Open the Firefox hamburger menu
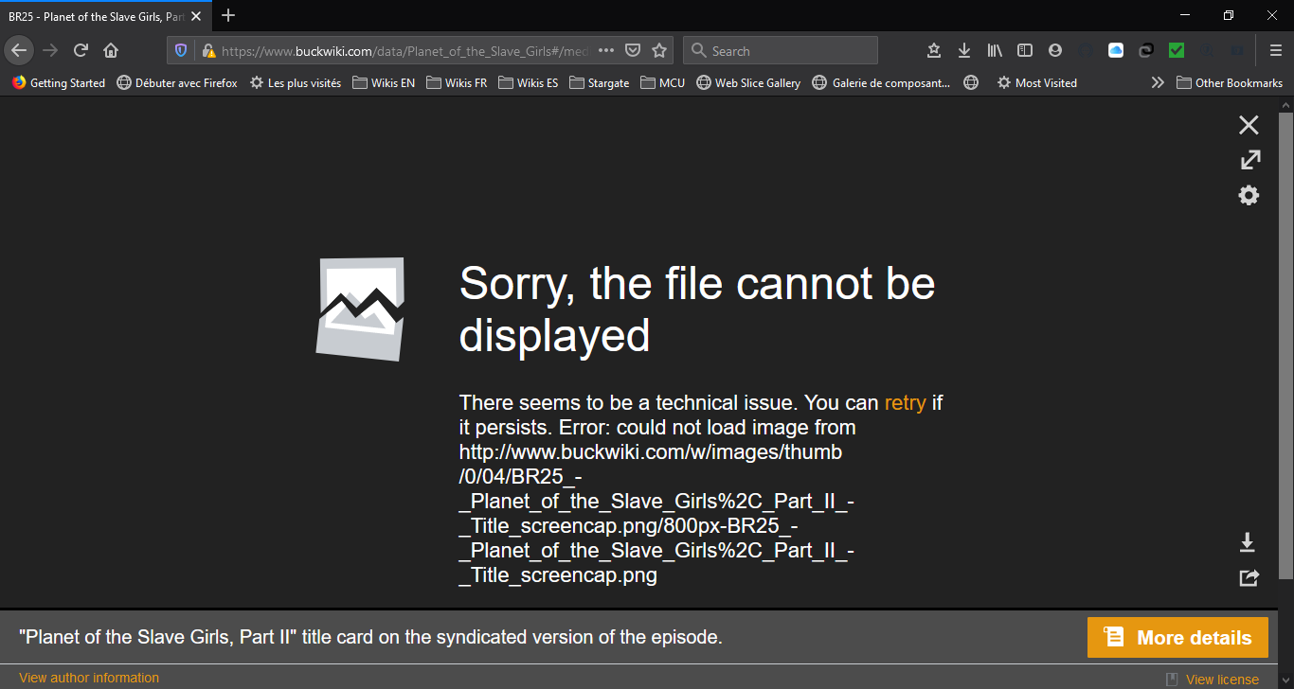Screen dimensions: 1294x689 pyautogui.click(x=1275, y=50)
